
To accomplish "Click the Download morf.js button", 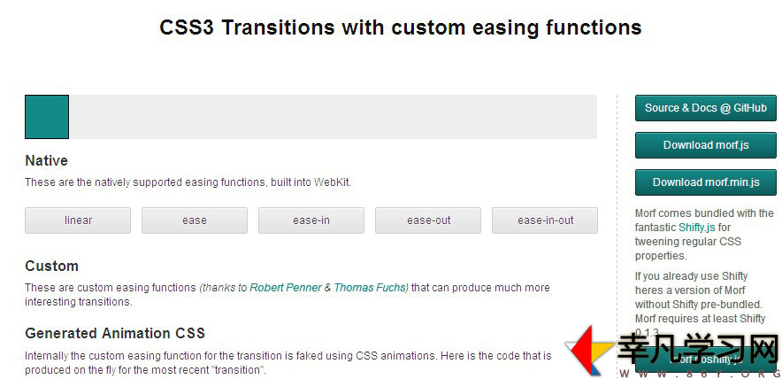I will point(706,145).
